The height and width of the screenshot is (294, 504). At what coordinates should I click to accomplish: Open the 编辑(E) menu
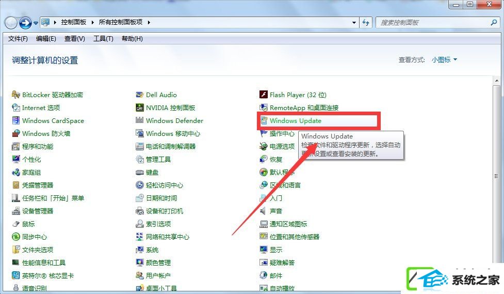[46, 39]
